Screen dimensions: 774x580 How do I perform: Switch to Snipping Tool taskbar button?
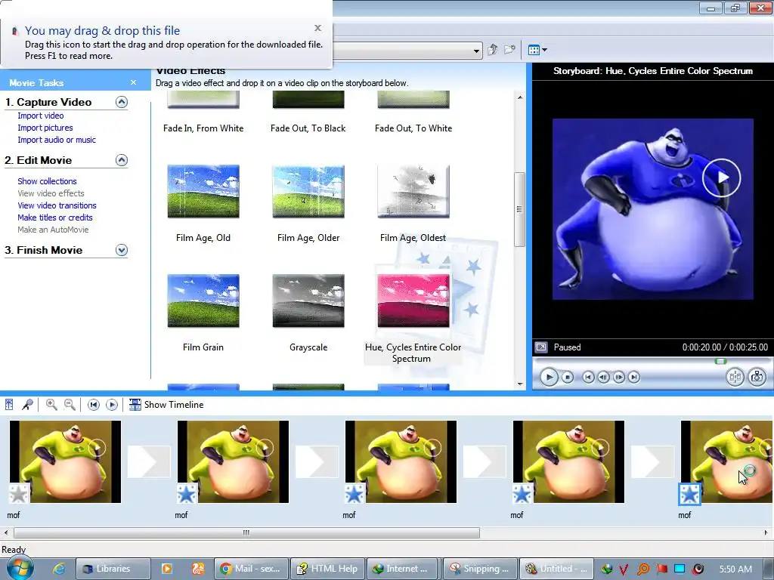point(480,569)
